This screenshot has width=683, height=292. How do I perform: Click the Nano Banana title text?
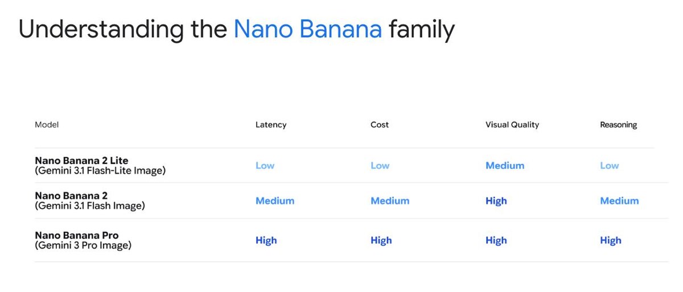click(x=308, y=29)
